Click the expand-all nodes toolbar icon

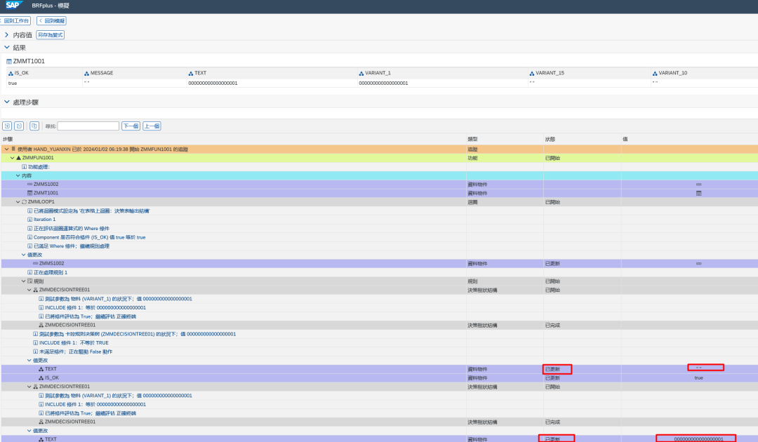[x=7, y=126]
